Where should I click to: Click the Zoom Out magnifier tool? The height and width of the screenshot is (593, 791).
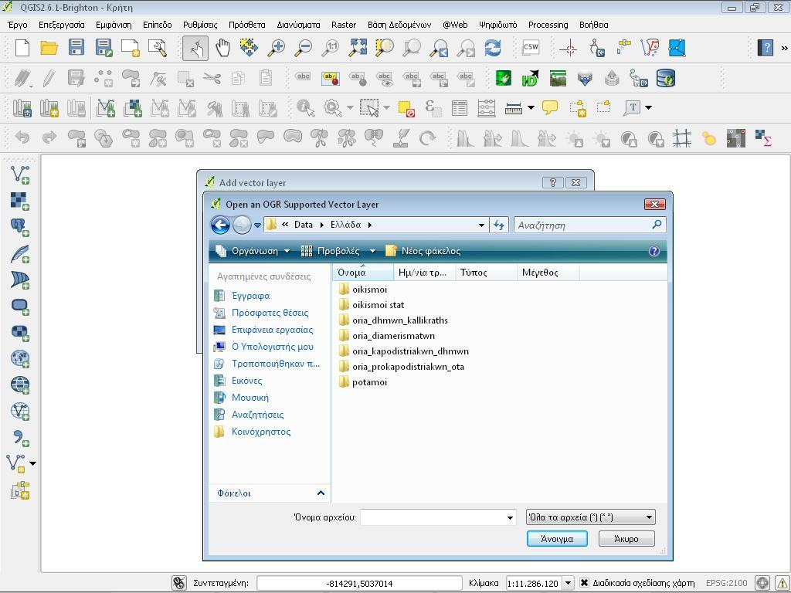[304, 48]
